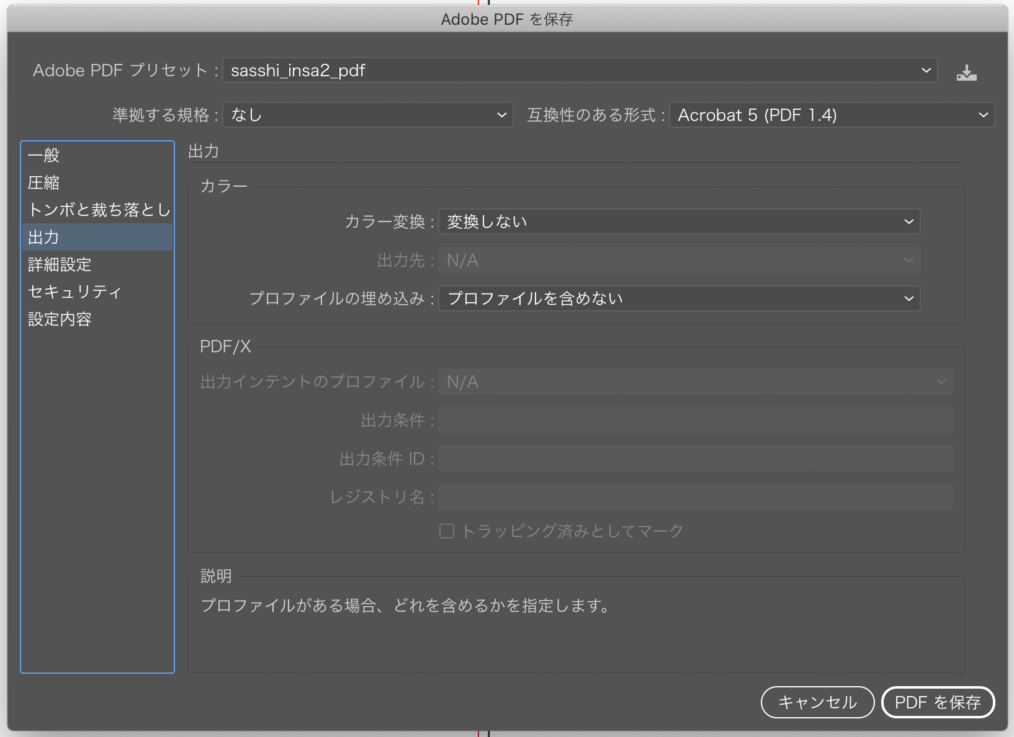1014x737 pixels.
Task: Select 設定内容 in the category list
Action: tap(97, 319)
